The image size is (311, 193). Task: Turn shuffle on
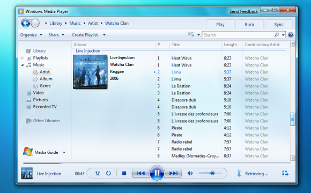(x=98, y=173)
